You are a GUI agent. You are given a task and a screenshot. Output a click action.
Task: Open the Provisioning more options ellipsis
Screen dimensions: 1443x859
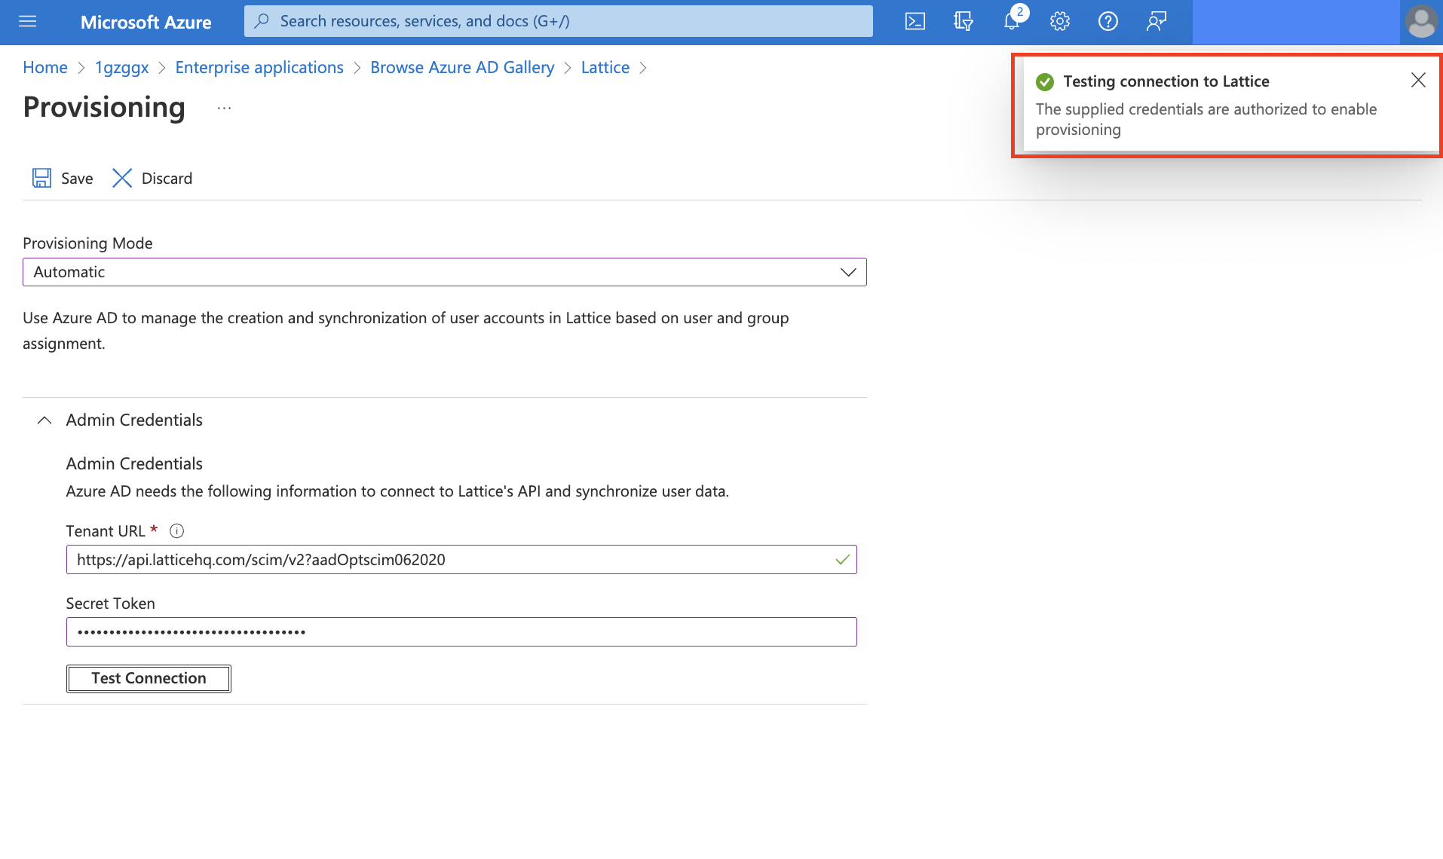(x=224, y=108)
